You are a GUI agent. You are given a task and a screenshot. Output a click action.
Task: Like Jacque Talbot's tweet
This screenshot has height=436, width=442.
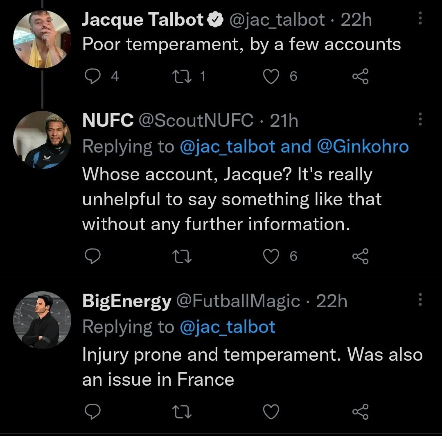[x=271, y=76]
